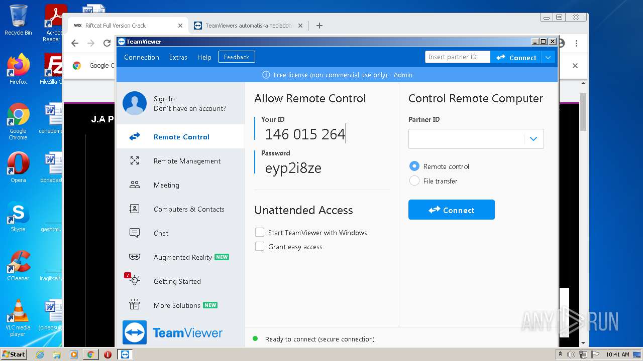643x361 pixels.
Task: Open Chrome's three-dot menu
Action: point(577,43)
